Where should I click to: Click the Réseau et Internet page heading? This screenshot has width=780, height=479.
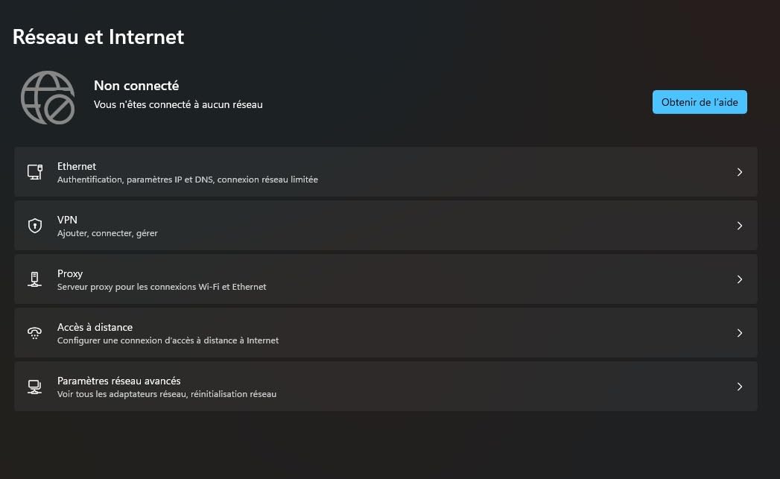pos(98,37)
